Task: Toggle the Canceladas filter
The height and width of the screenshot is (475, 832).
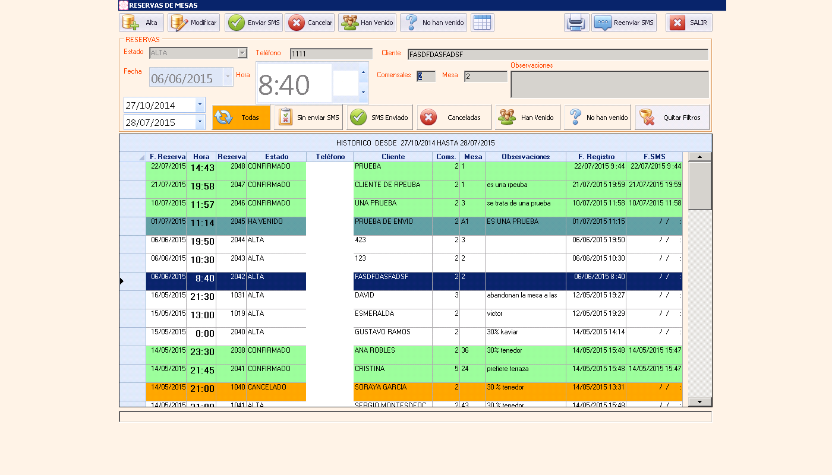Action: point(453,118)
